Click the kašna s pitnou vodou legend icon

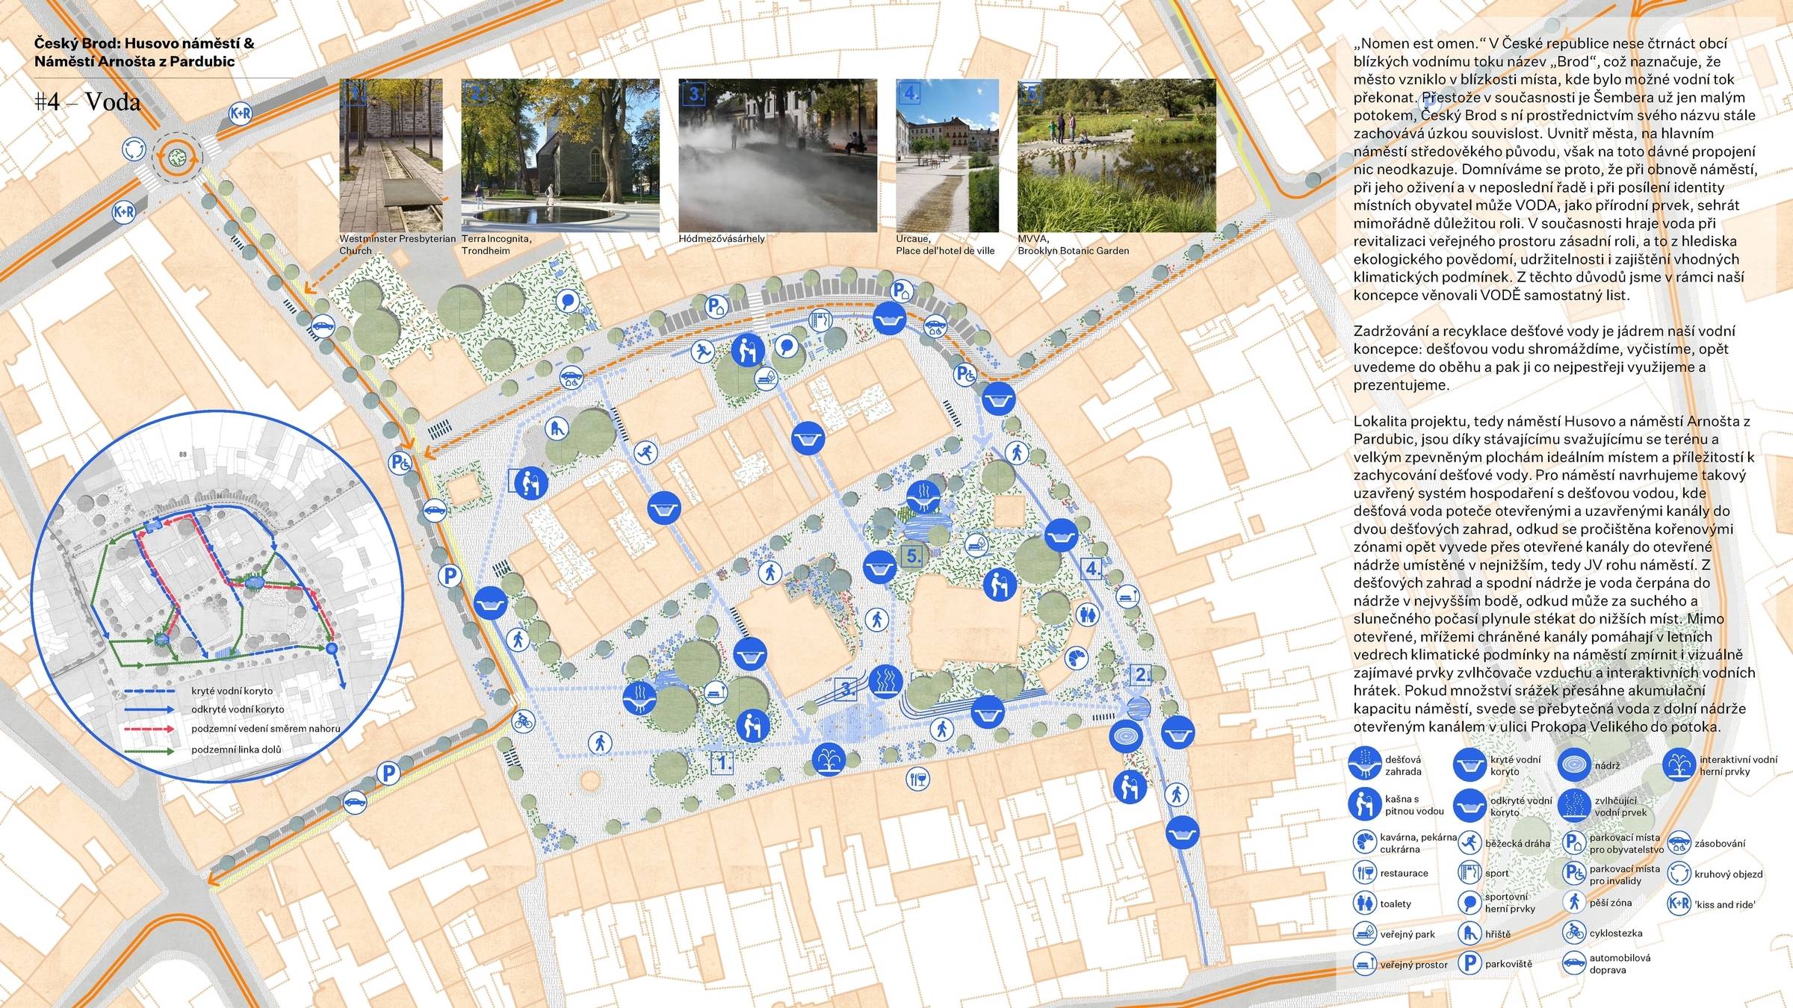pyautogui.click(x=1365, y=804)
